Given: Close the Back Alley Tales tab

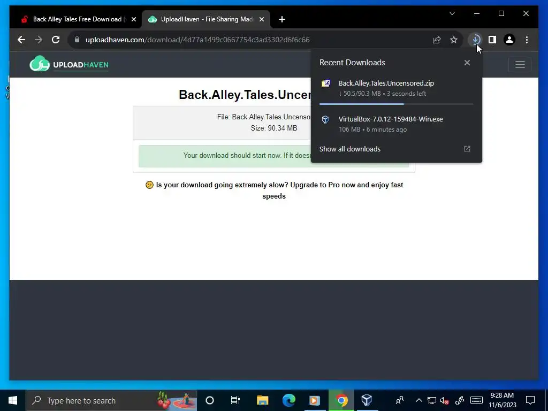Looking at the screenshot, I should point(133,19).
